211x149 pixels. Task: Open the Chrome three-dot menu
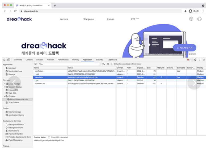click(203, 11)
